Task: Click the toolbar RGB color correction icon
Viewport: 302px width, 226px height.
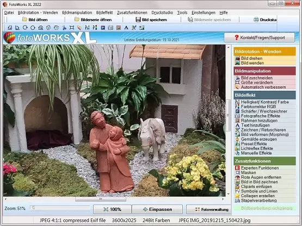Action: pos(95,28)
